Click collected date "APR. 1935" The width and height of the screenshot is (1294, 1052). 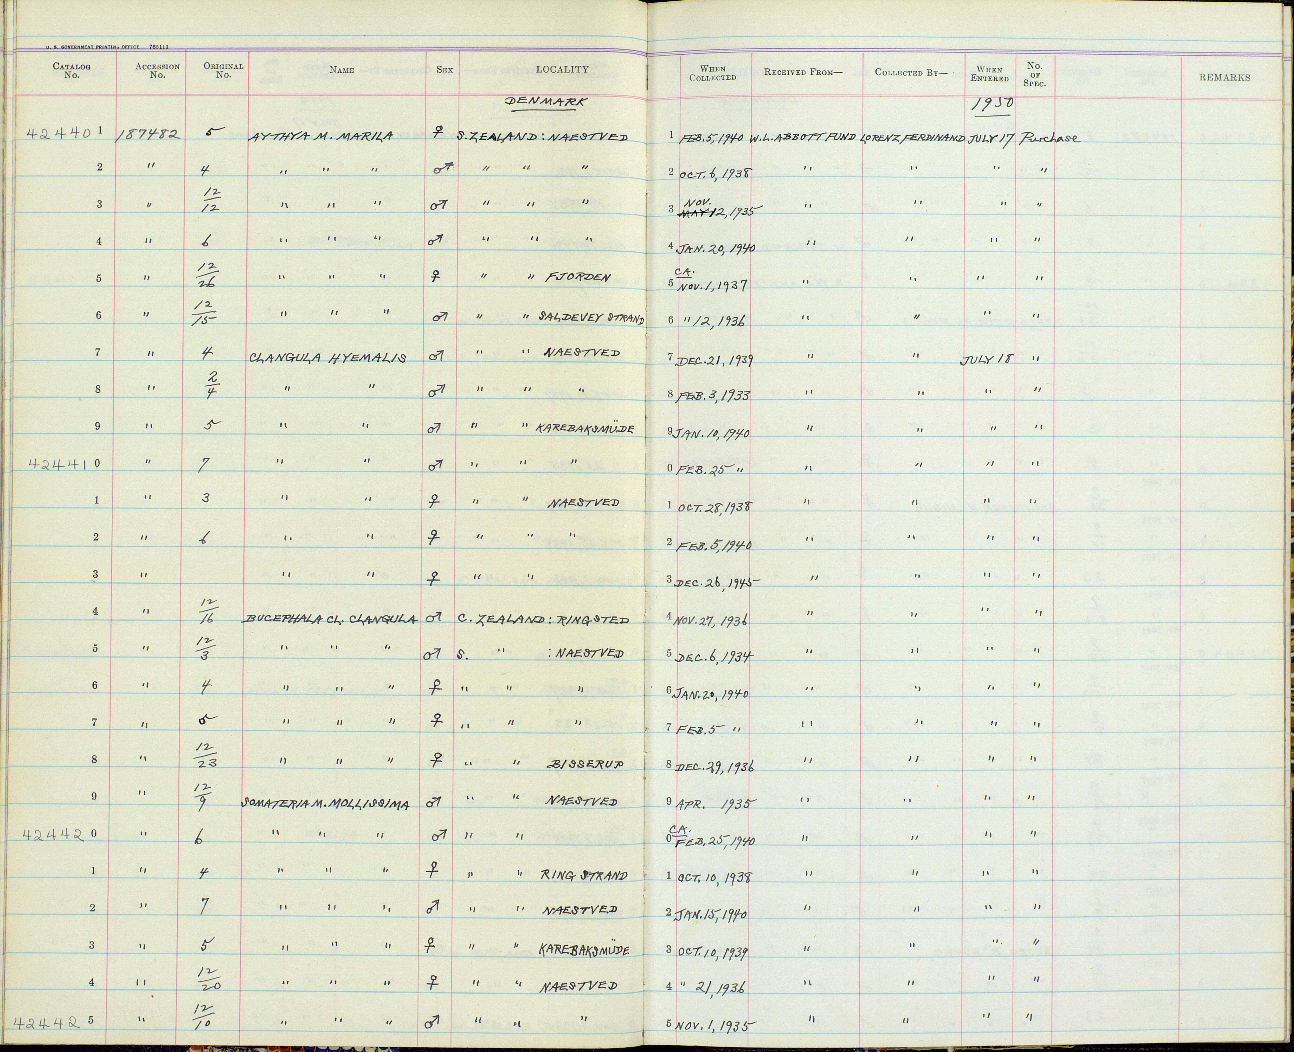tap(716, 804)
